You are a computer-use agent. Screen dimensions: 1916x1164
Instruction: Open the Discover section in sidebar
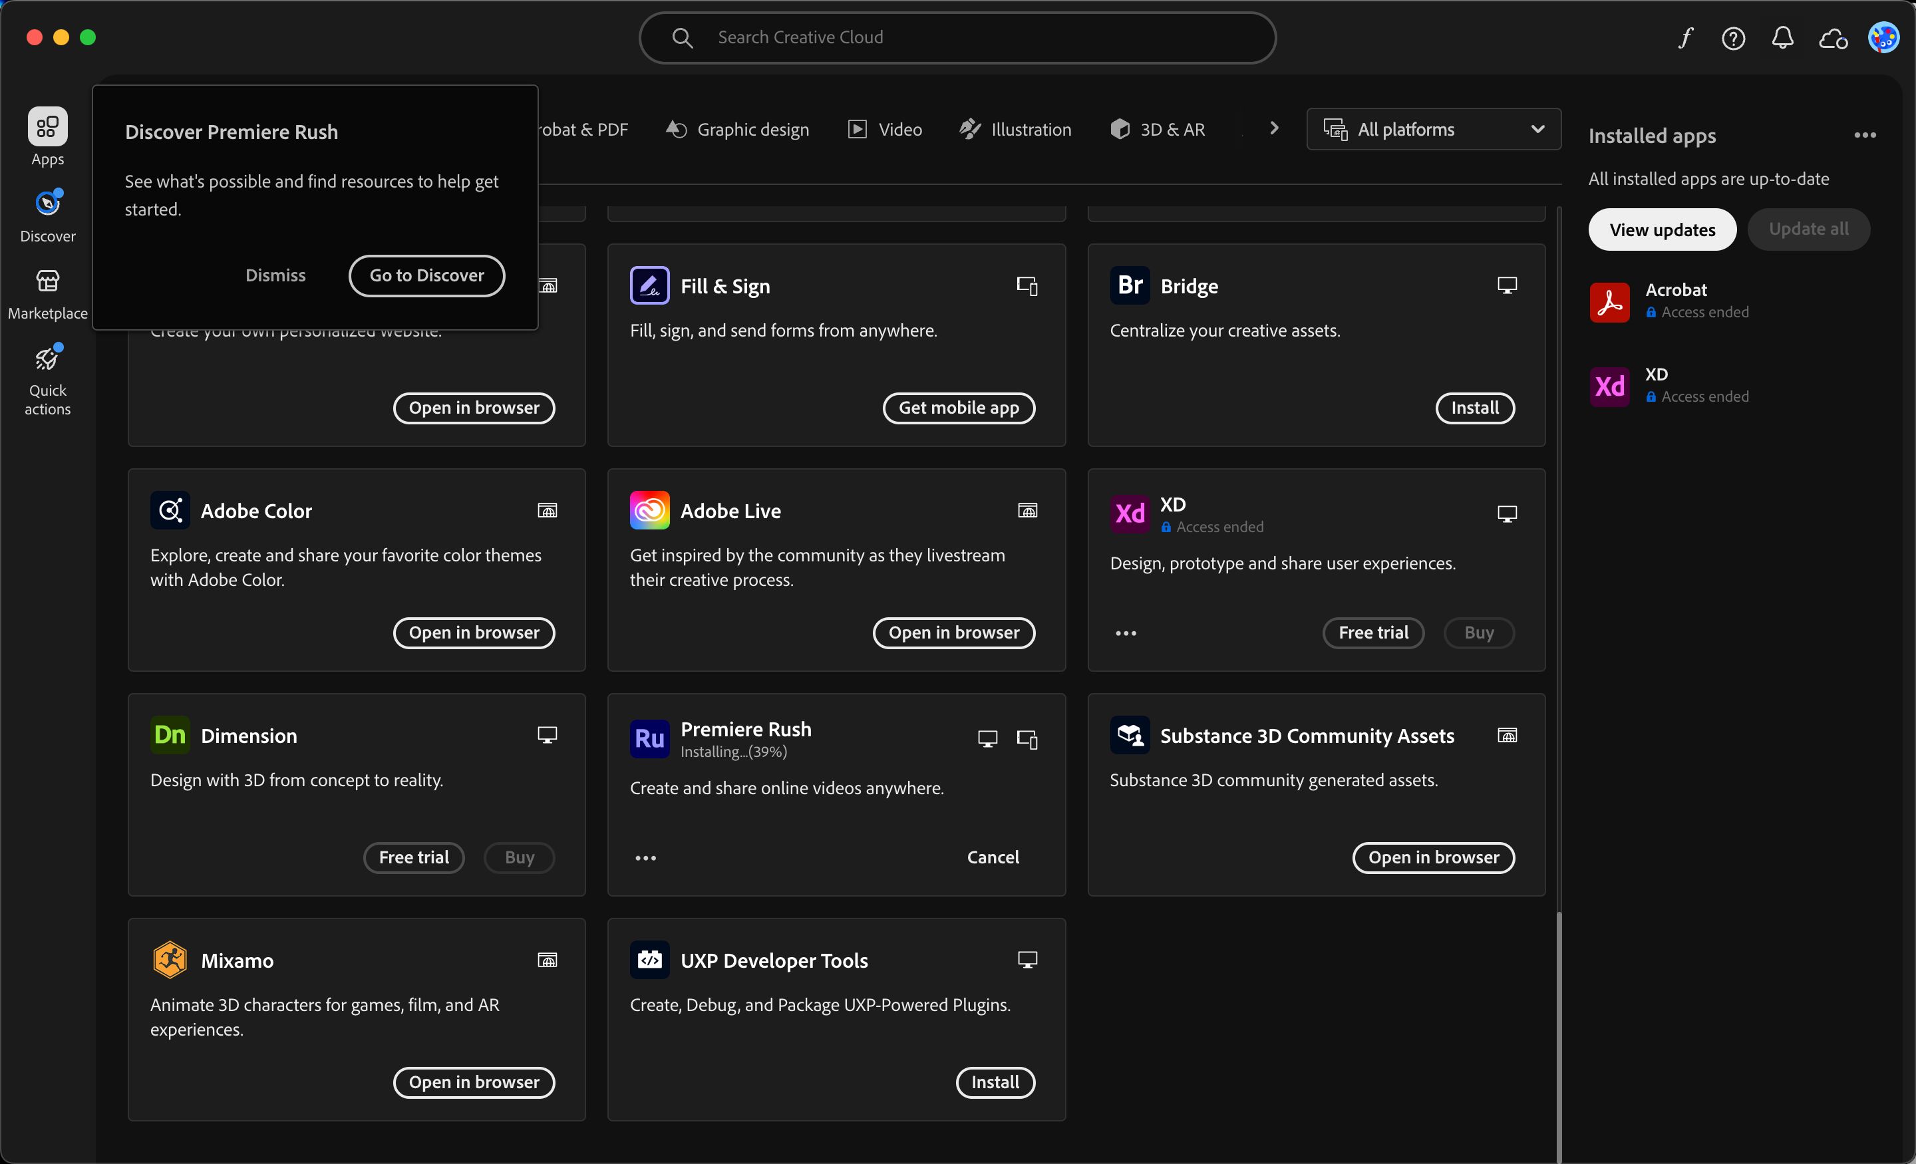(47, 216)
